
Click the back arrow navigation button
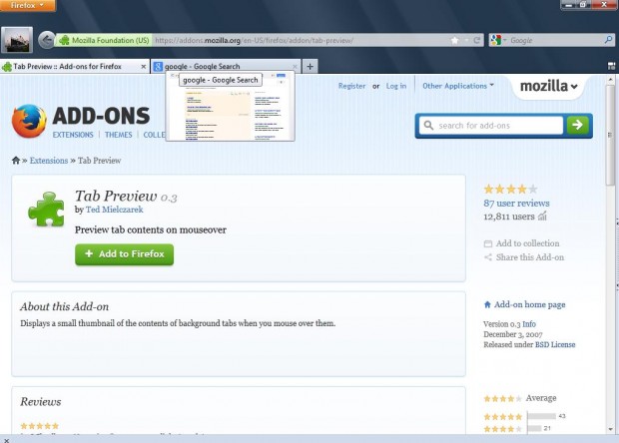[47, 40]
